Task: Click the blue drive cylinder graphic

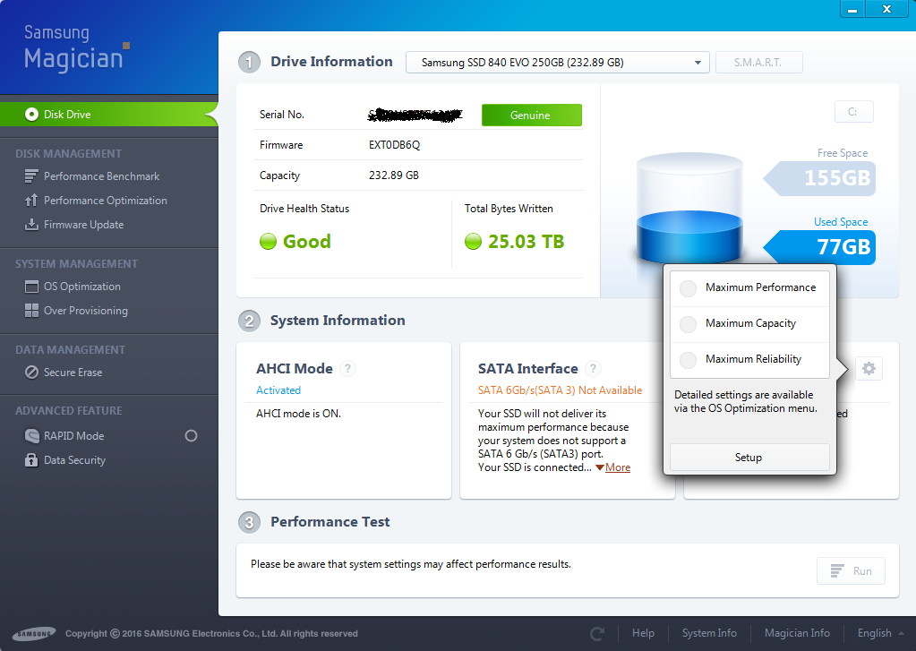Action: [689, 208]
